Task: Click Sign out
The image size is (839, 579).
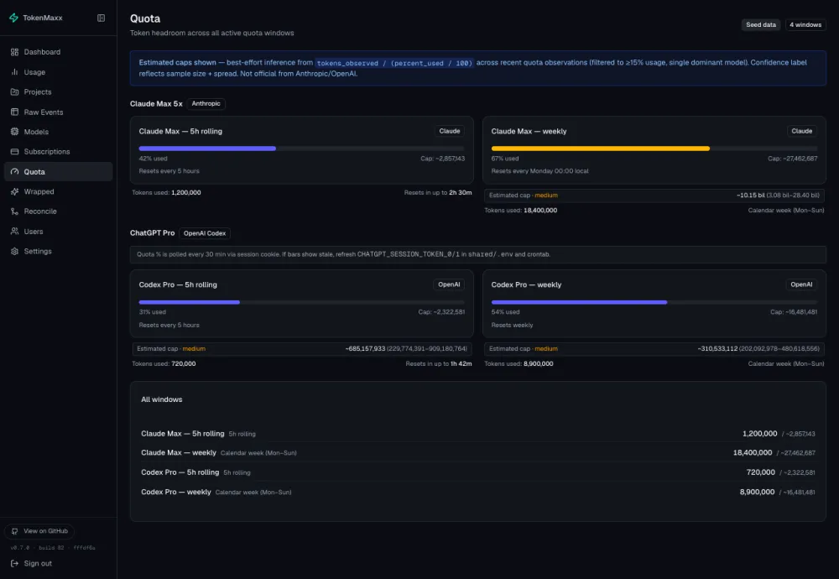Action: 32,564
